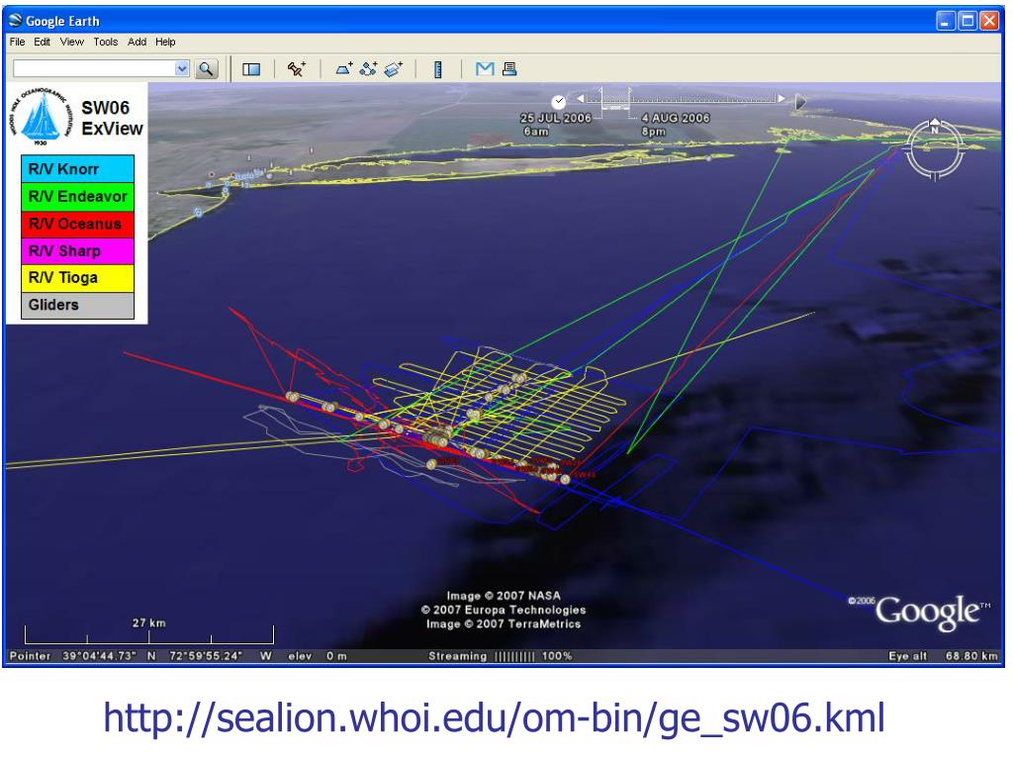Click the "Streaming 100%" status text
Screen dimensions: 1013x760
pos(501,656)
